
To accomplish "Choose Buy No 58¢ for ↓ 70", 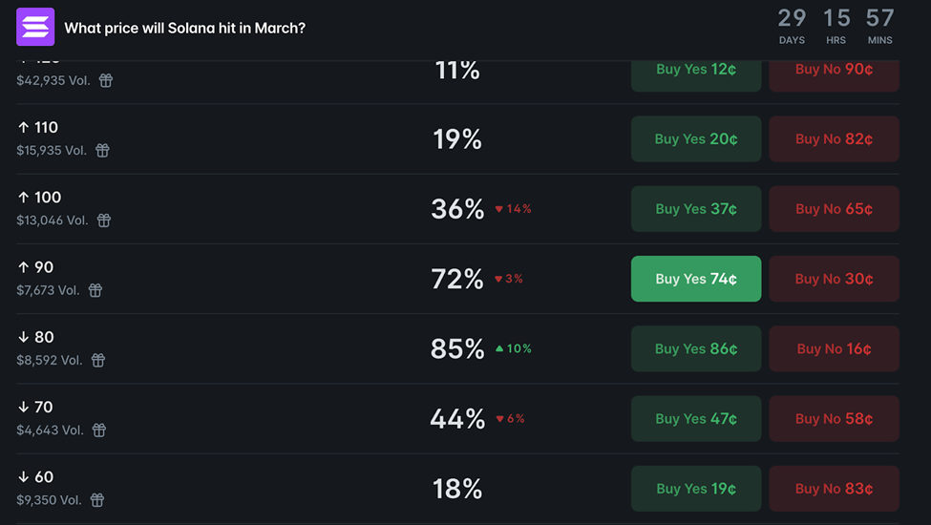I will tap(834, 419).
